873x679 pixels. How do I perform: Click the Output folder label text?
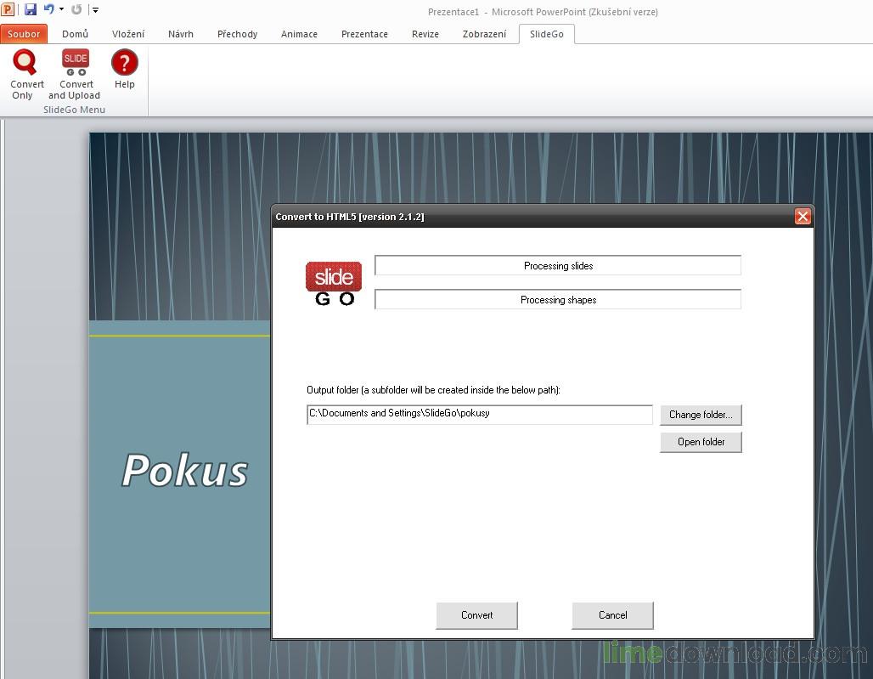433,390
